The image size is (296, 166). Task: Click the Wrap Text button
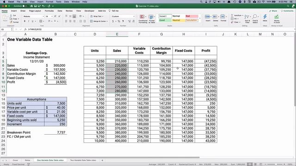97,17
